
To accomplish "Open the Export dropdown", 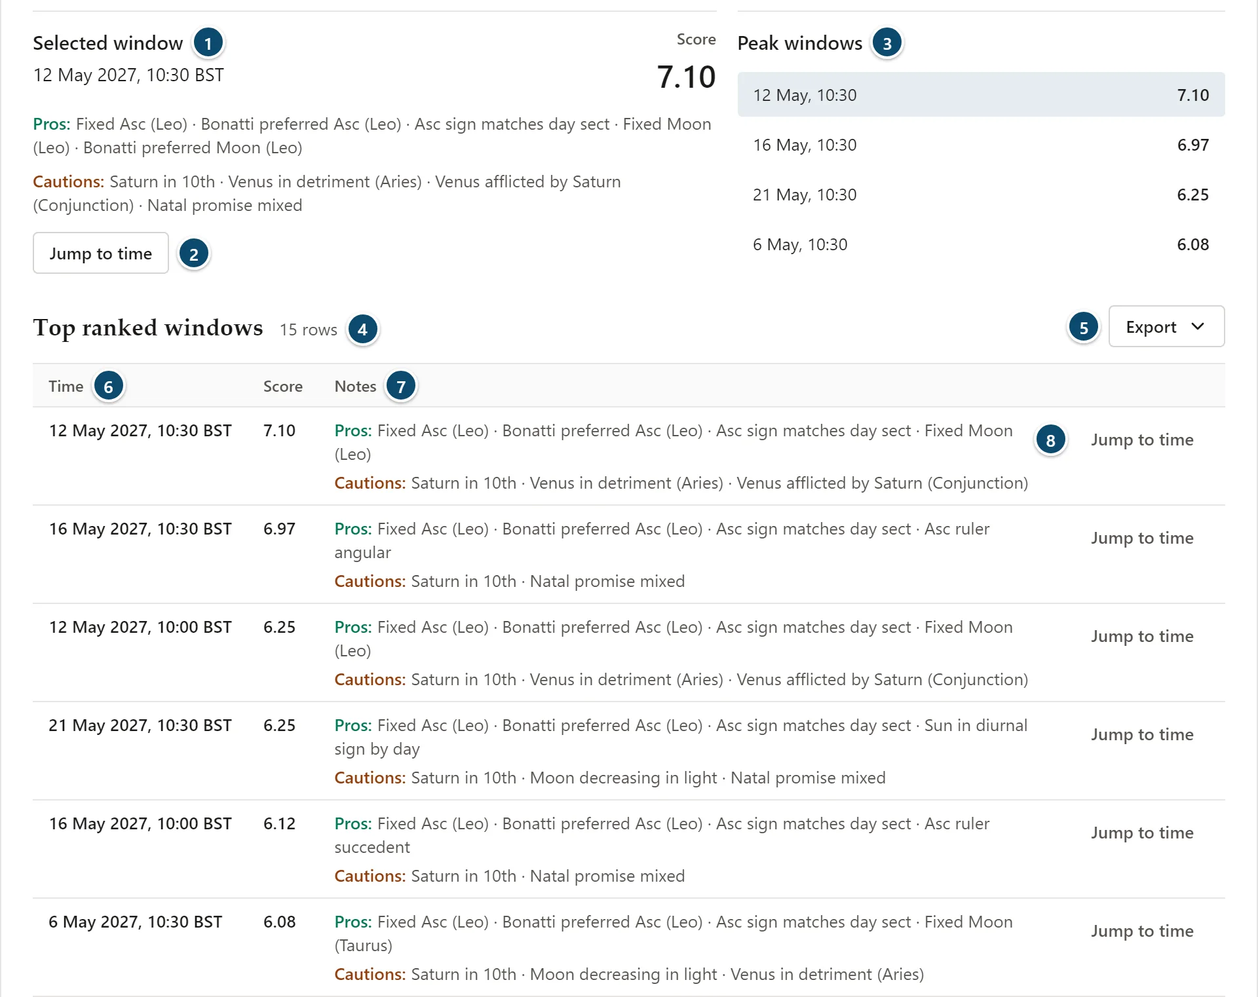I will [1166, 326].
